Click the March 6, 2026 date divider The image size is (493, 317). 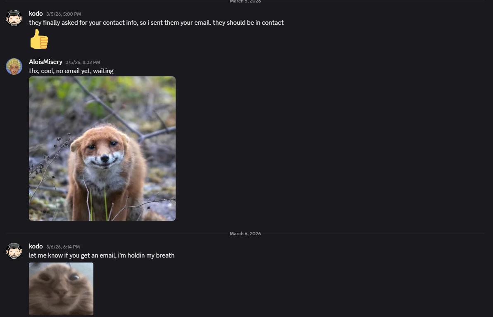(x=245, y=234)
